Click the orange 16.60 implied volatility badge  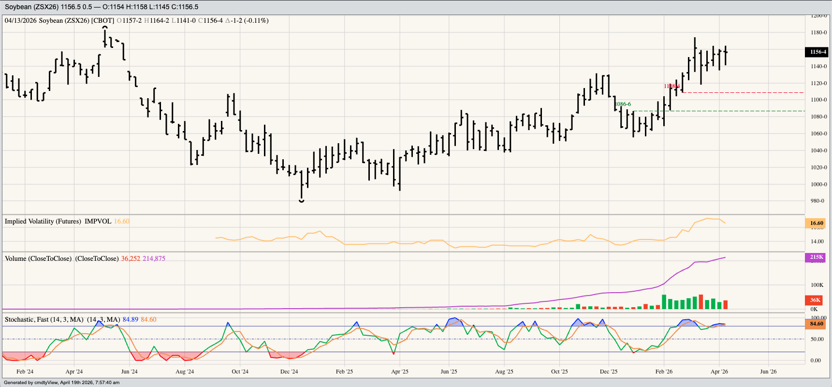coord(816,223)
